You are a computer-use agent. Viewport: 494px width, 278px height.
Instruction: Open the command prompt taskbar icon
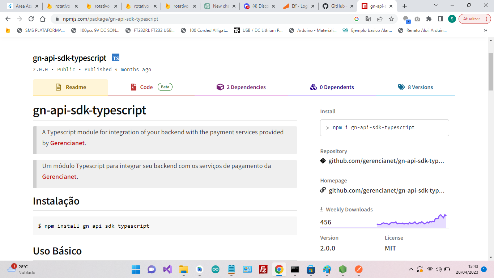coord(295,269)
